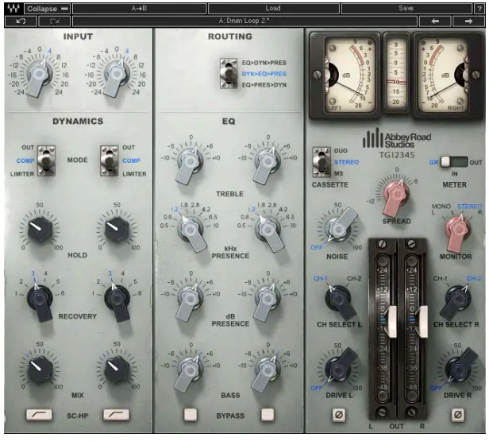Click the DUO label beside Cassette switch
Viewport: 489px width, 441px height.
341,151
